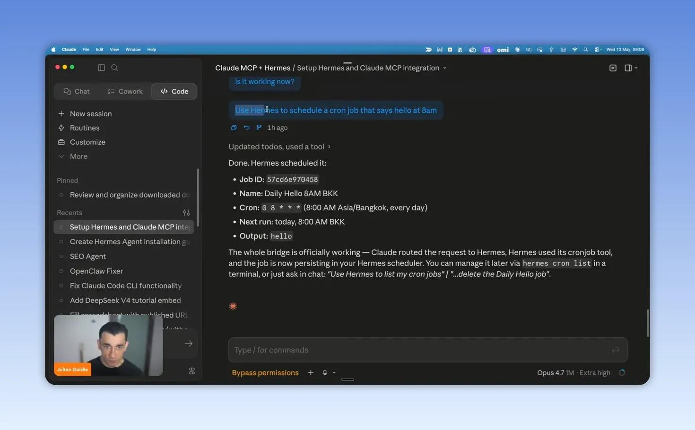Click the 'Claude MCP + Hermes' breadcrumb
Viewport: 695px width, 430px height.
pyautogui.click(x=252, y=68)
